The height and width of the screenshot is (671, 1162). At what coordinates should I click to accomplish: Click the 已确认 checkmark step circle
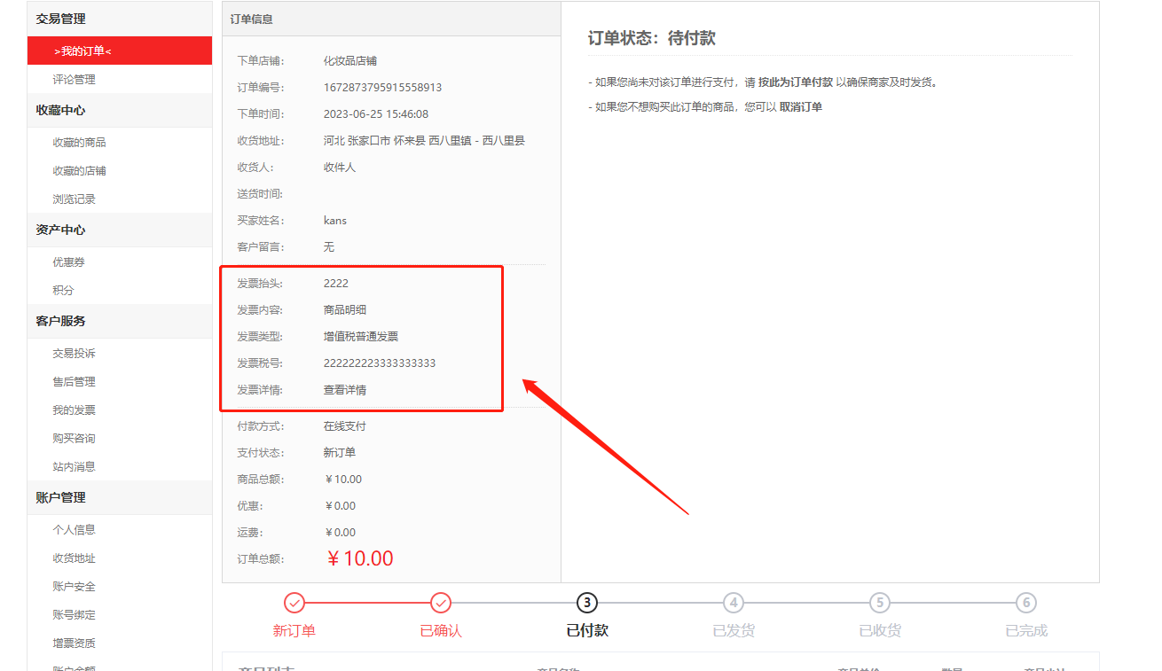tap(441, 603)
